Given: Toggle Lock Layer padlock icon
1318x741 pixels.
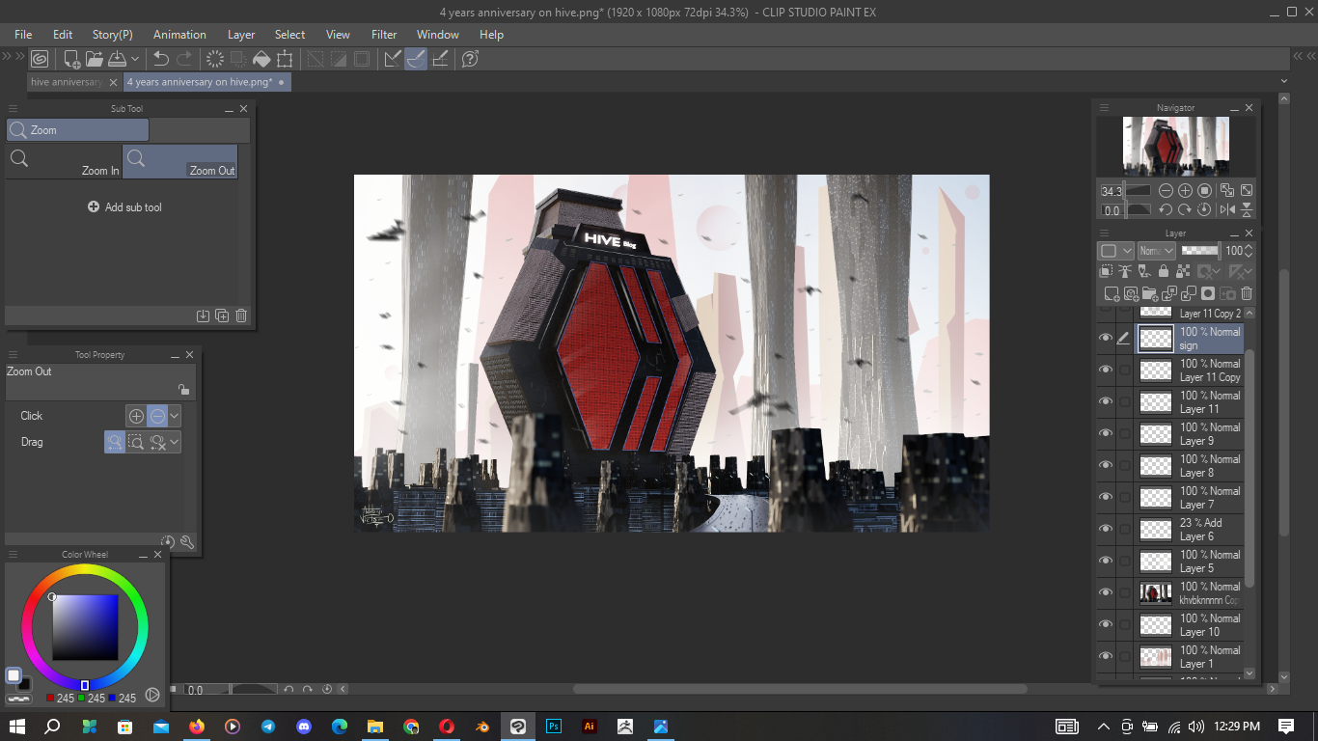Looking at the screenshot, I should point(1164,271).
